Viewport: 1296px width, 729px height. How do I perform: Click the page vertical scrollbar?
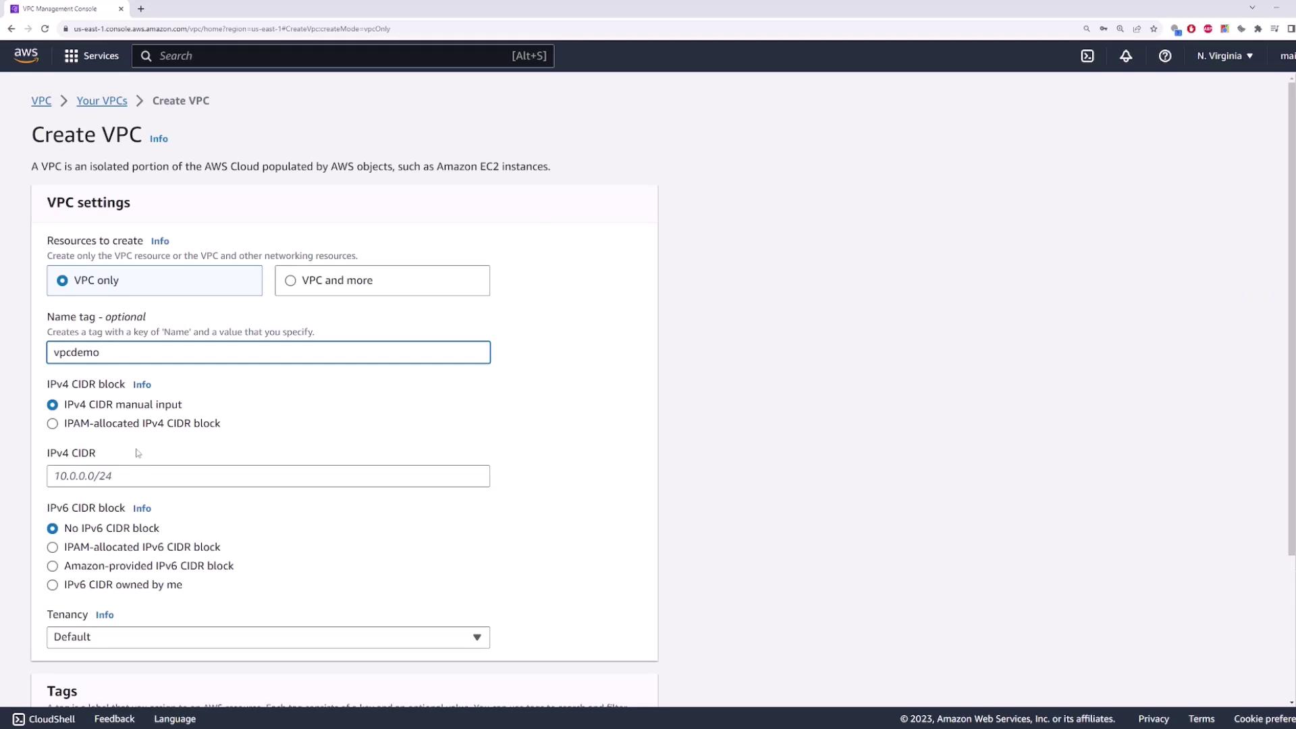coord(1291,317)
